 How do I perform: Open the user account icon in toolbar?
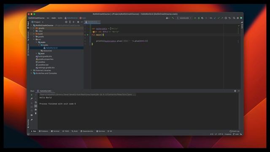167,18
